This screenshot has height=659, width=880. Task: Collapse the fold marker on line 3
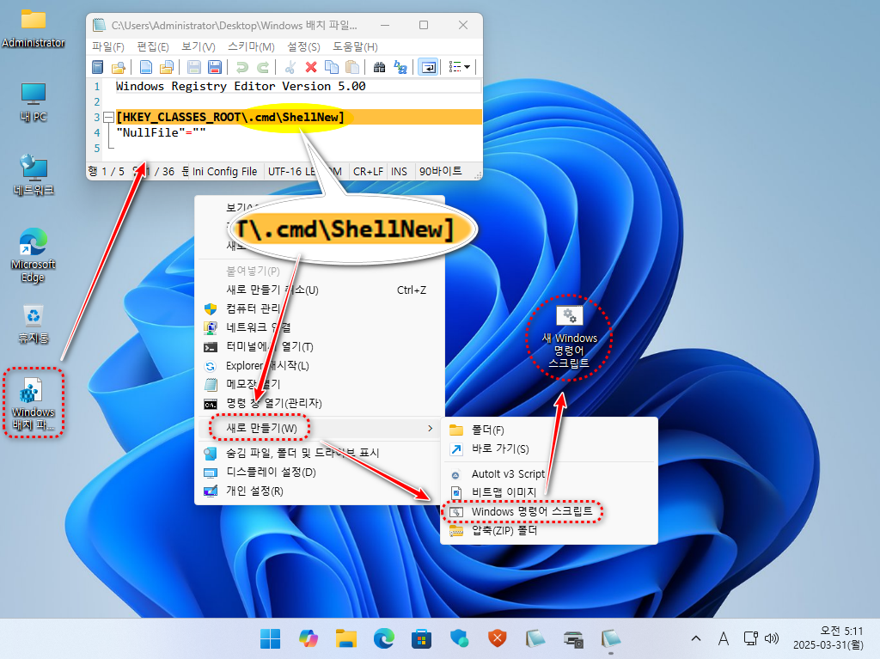click(109, 118)
